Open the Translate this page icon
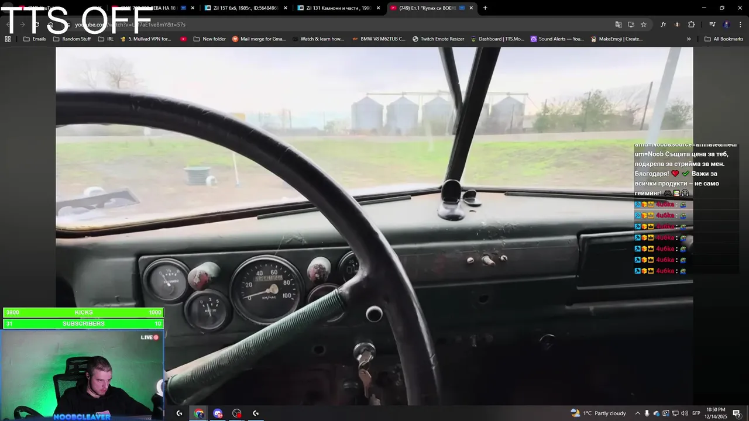Image resolution: width=749 pixels, height=421 pixels. (x=619, y=25)
